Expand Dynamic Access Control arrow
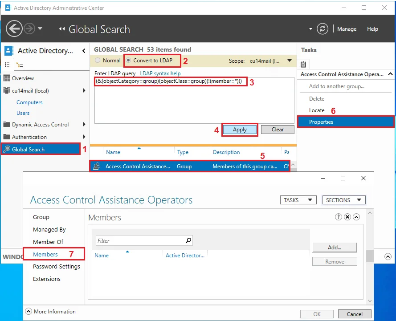Screen dimensions: 396x321 84,124
